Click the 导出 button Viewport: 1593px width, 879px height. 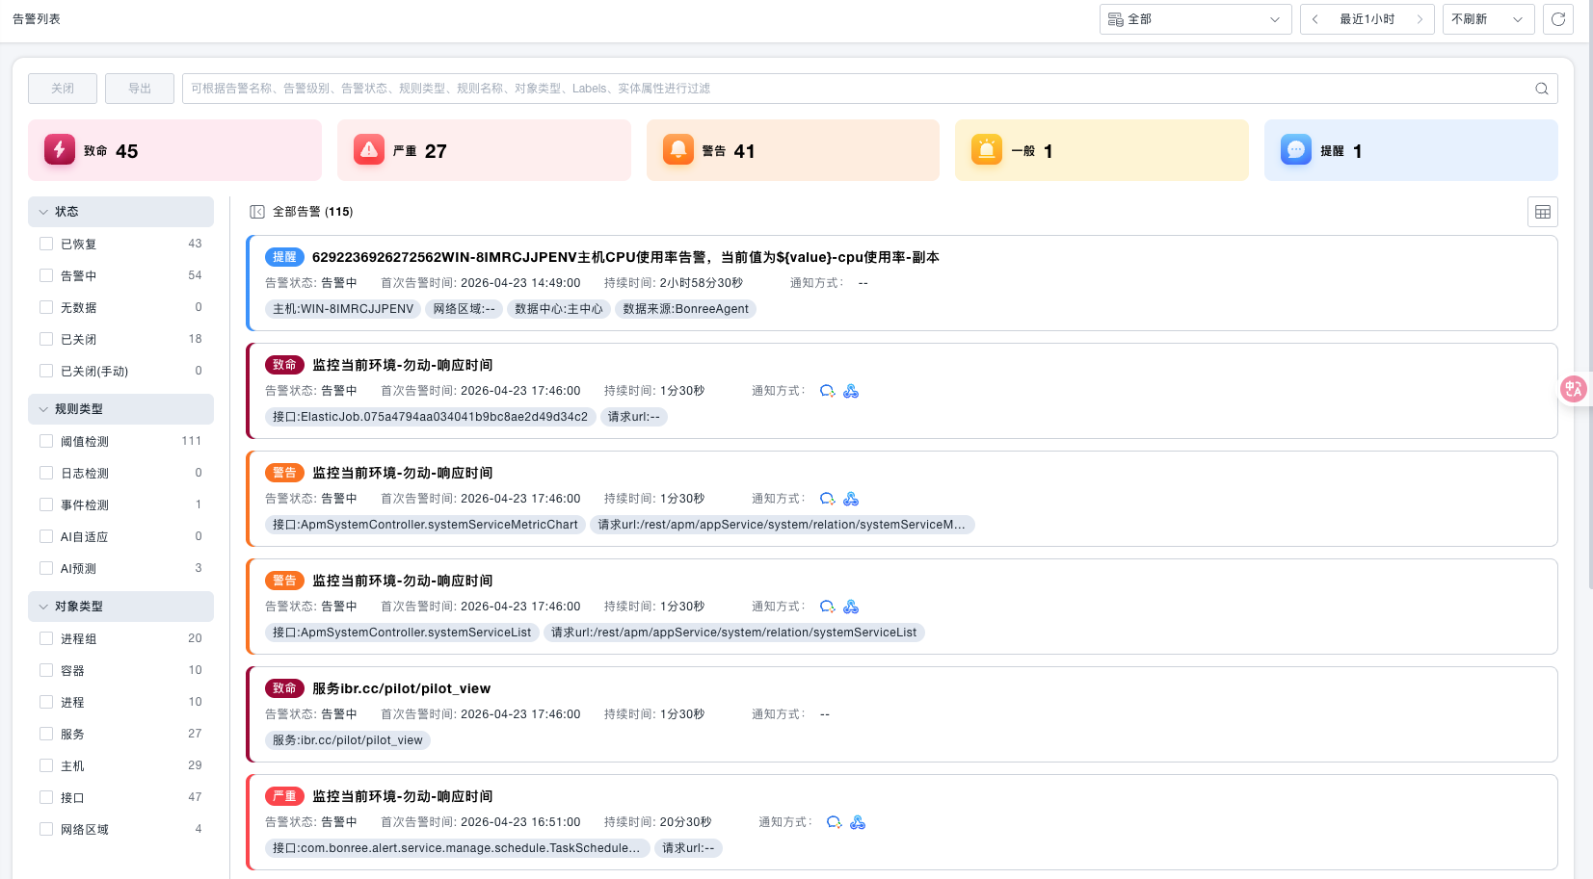140,89
